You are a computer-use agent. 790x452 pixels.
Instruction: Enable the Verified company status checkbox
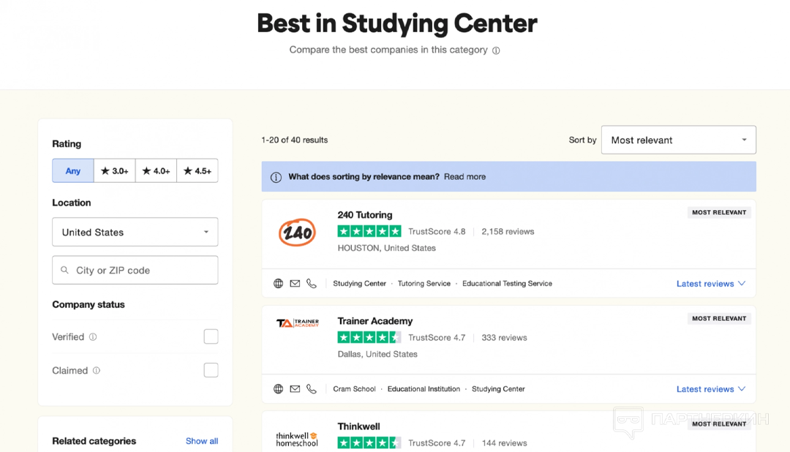tap(211, 336)
